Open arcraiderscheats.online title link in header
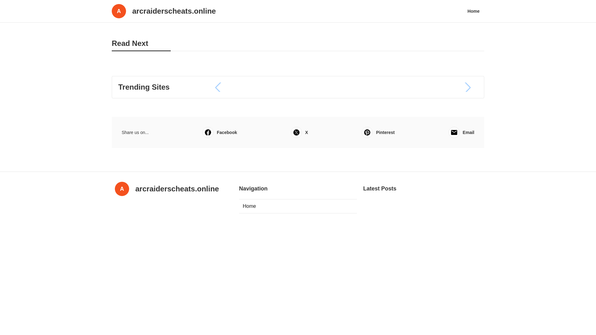The width and height of the screenshot is (596, 335). click(174, 11)
